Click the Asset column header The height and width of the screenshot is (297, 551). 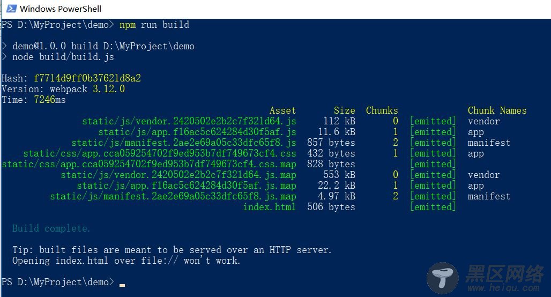pos(282,110)
